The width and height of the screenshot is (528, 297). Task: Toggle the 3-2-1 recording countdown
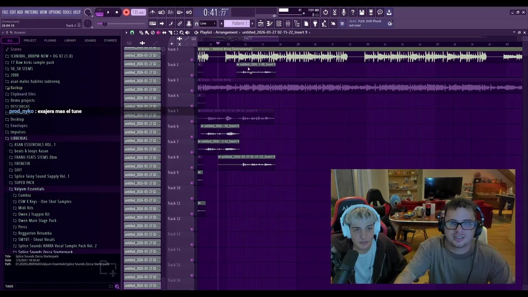(171, 12)
